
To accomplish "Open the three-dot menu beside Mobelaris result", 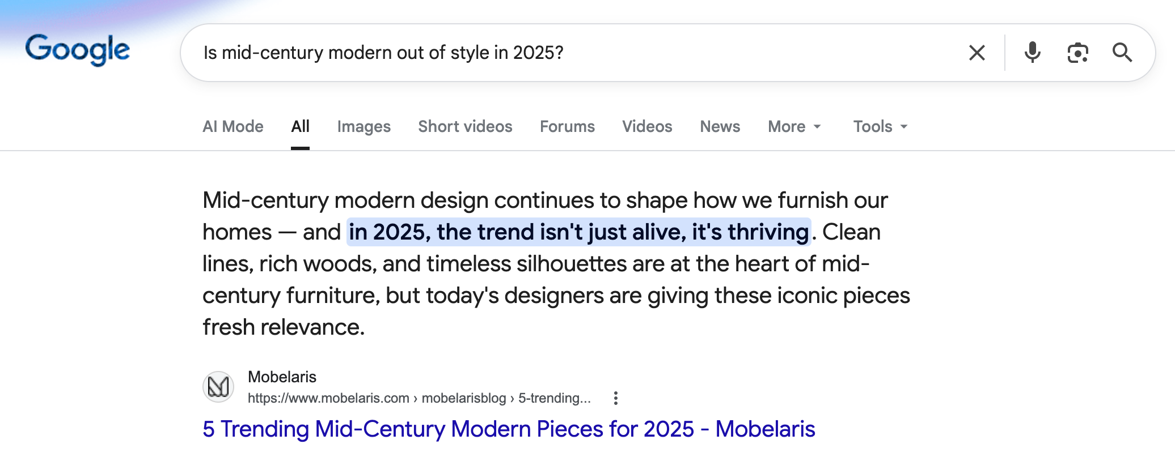I will coord(616,398).
